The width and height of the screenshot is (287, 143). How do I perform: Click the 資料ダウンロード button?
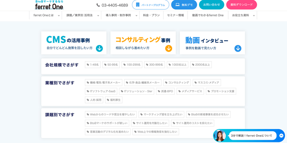[x=241, y=5]
